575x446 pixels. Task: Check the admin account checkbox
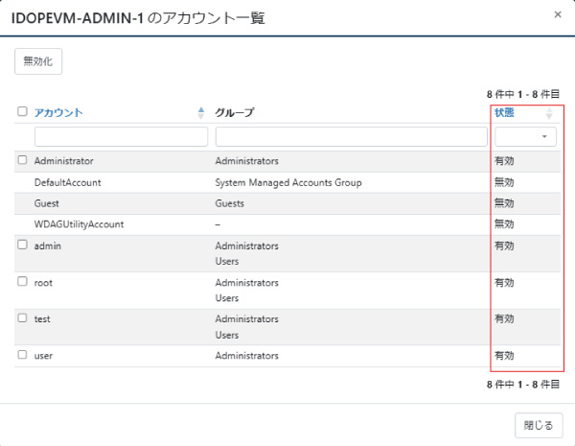22,246
